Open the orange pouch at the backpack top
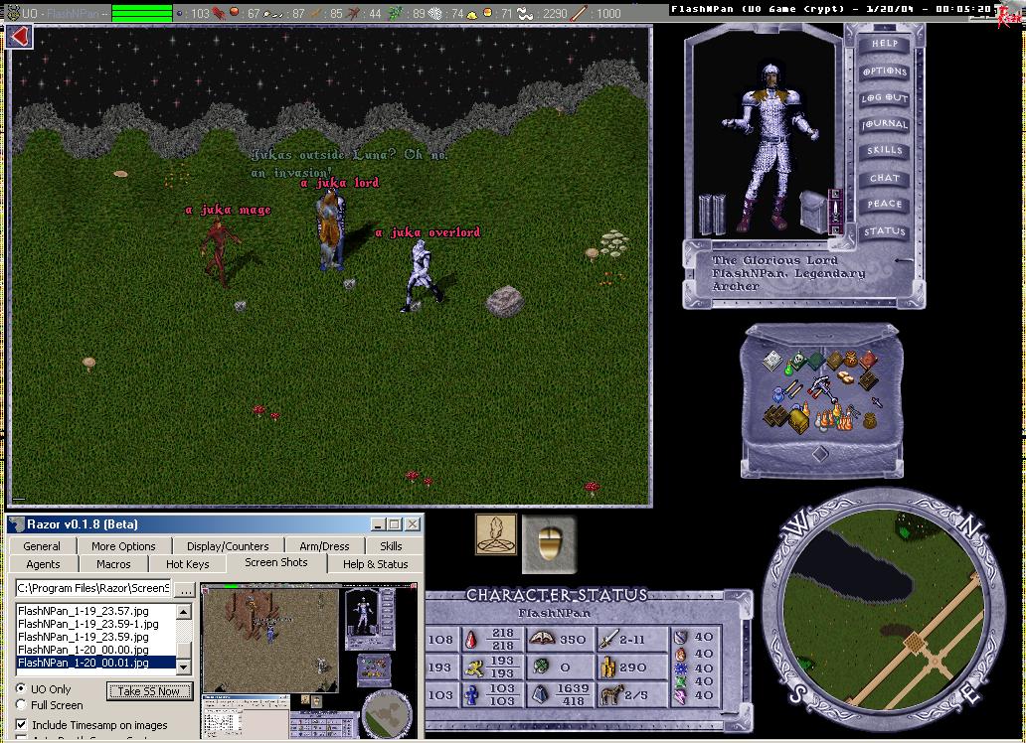Image resolution: width=1026 pixels, height=743 pixels. 851,359
